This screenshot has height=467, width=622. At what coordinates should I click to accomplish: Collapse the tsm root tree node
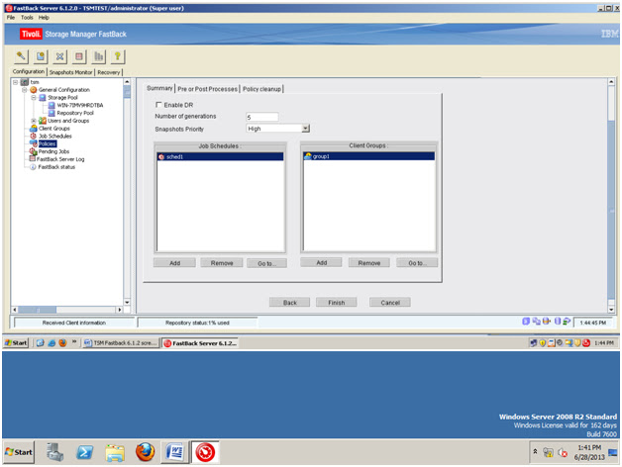[15, 82]
